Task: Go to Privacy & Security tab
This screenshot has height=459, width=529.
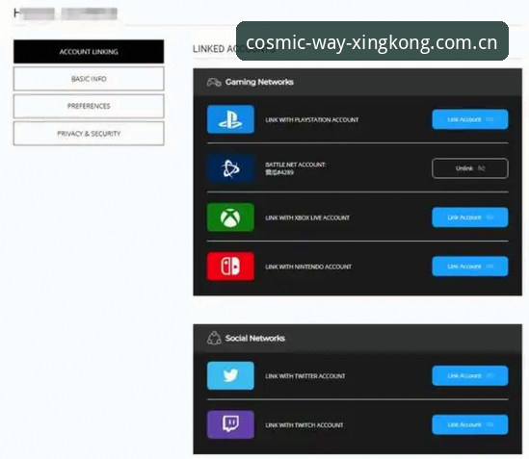Action: 89,134
